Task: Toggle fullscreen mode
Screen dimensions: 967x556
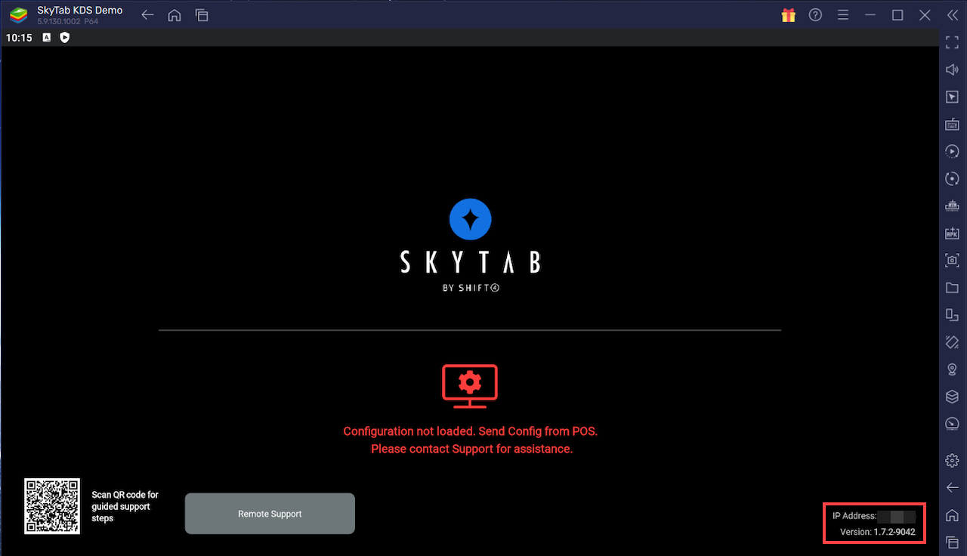Action: click(x=952, y=42)
